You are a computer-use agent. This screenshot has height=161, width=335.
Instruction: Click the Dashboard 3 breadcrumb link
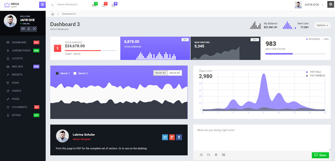(69, 14)
